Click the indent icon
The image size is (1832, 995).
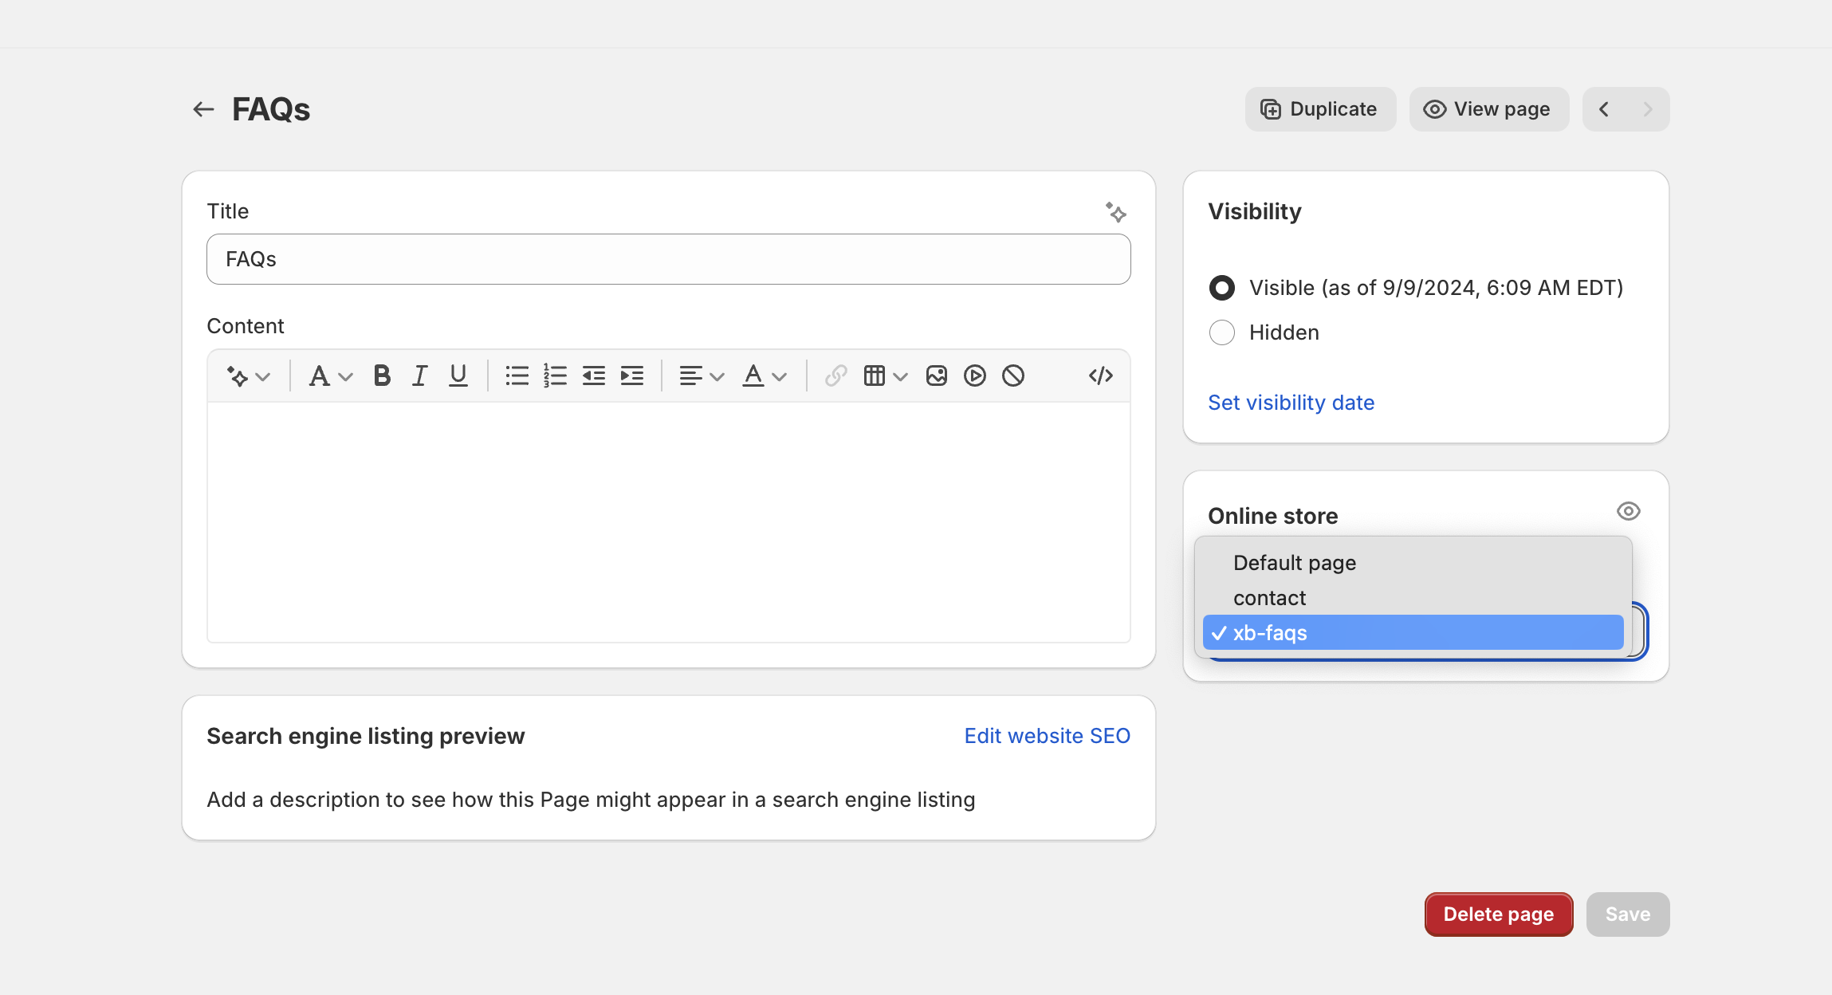coord(632,376)
